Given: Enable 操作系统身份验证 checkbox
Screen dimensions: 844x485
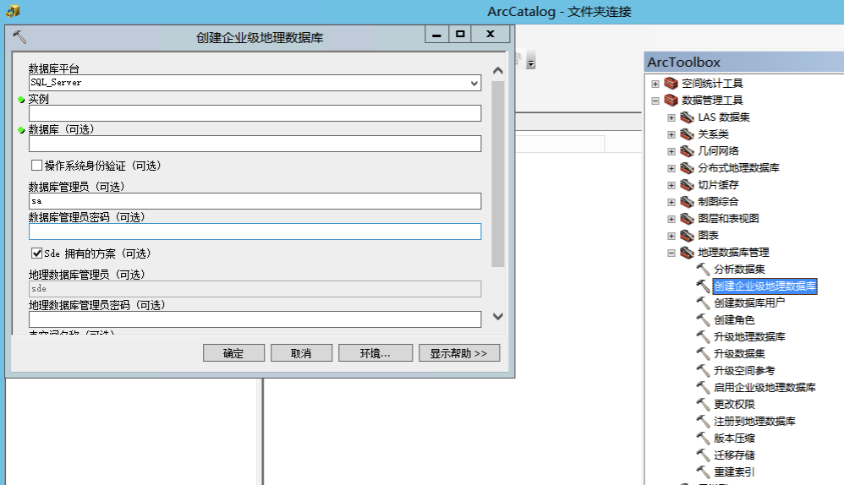Looking at the screenshot, I should (36, 165).
